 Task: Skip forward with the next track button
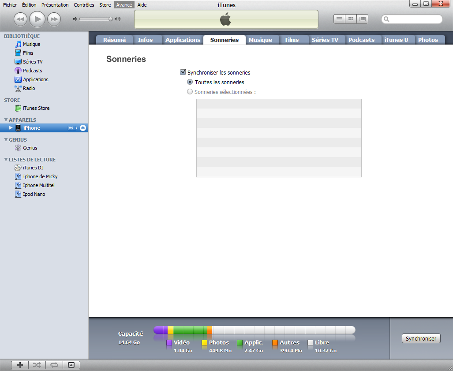click(54, 19)
